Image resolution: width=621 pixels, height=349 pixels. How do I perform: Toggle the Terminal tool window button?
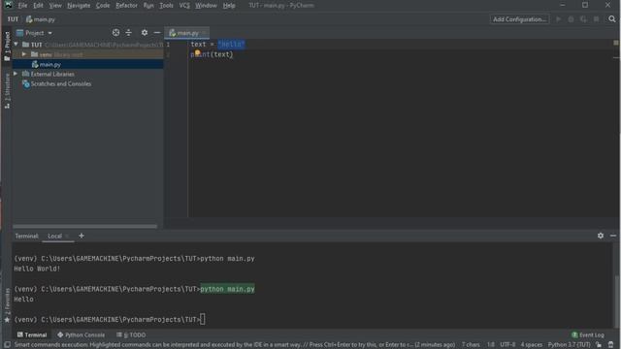tap(32, 334)
